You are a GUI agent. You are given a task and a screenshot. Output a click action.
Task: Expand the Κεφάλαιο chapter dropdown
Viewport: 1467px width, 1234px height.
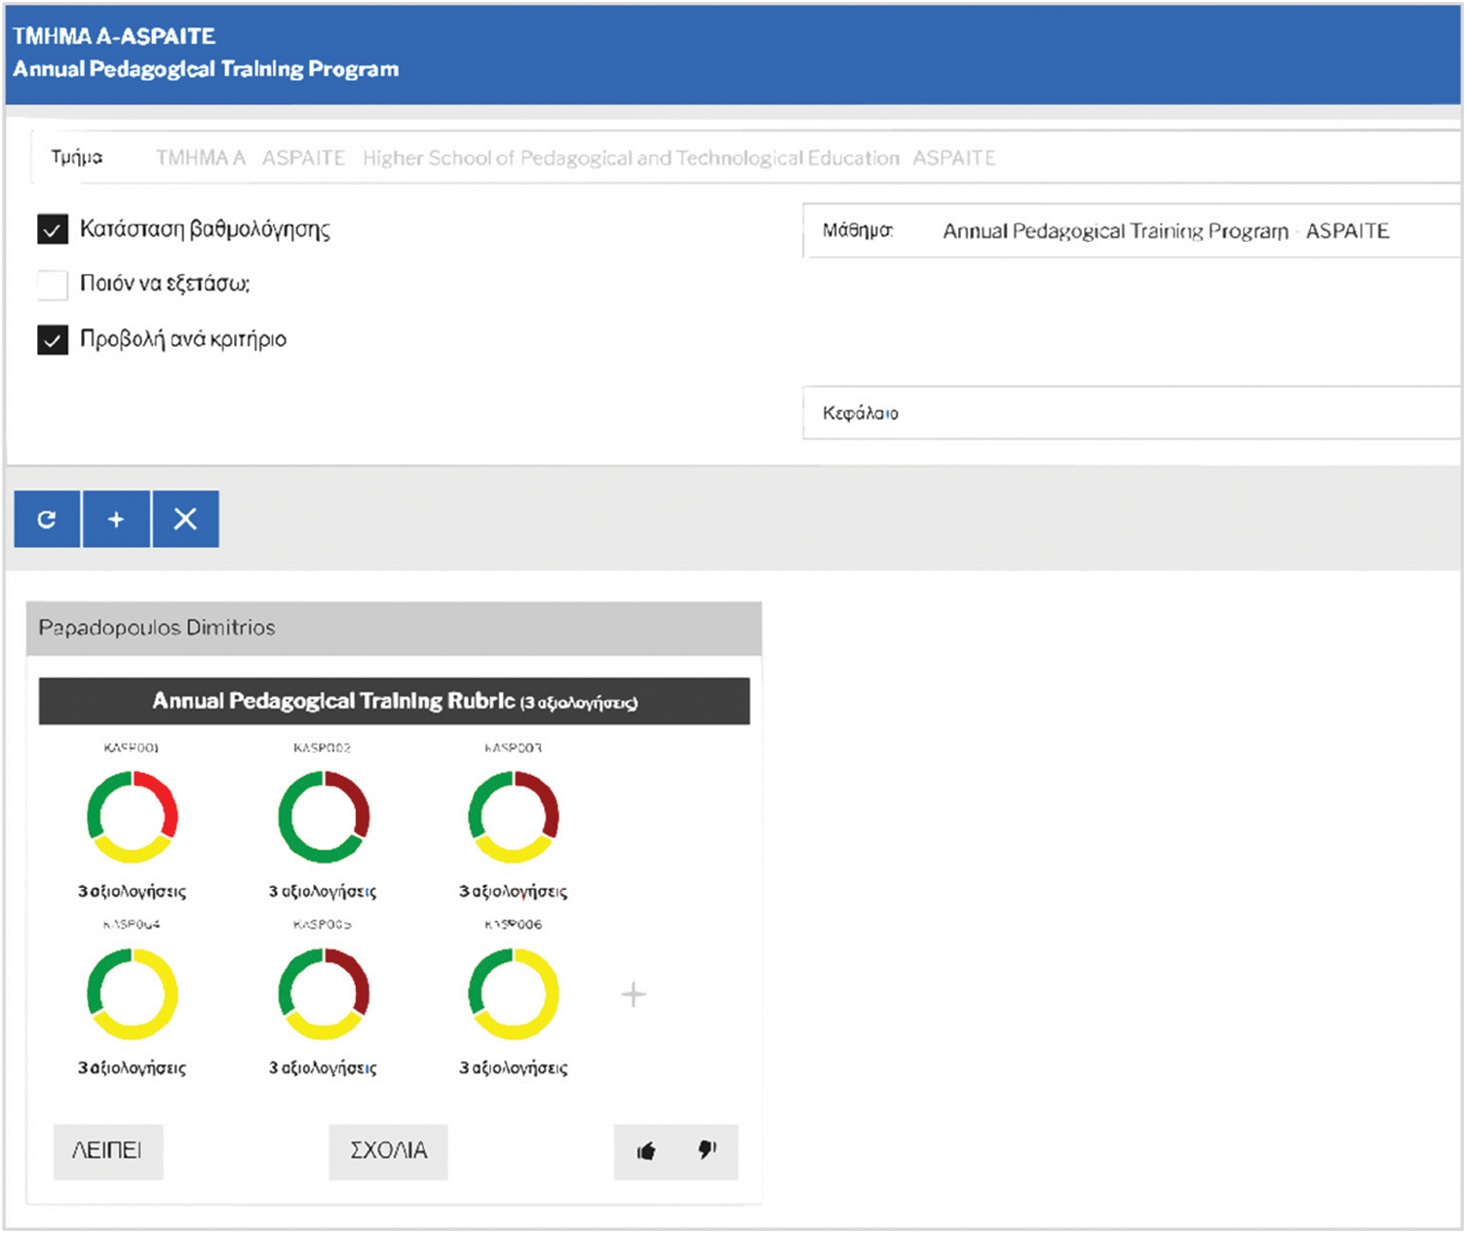[1131, 413]
